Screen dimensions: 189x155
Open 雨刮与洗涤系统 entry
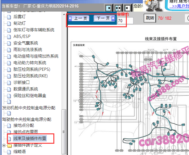tap(28, 49)
